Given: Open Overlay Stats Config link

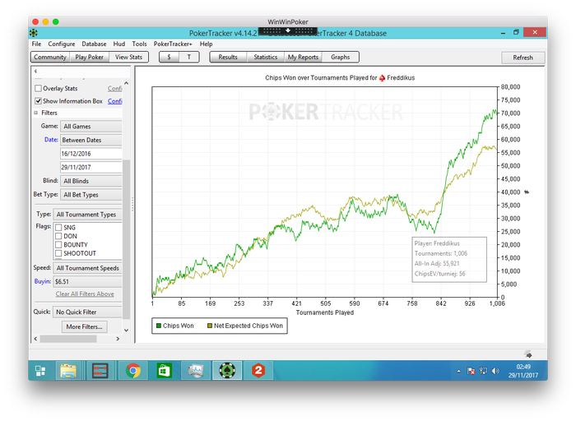Looking at the screenshot, I should pyautogui.click(x=114, y=89).
